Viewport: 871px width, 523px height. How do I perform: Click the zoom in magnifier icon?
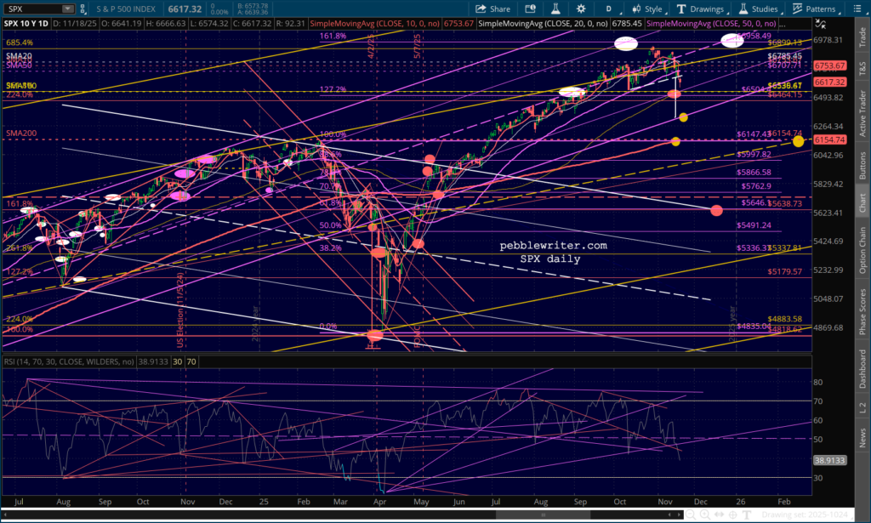pyautogui.click(x=705, y=514)
